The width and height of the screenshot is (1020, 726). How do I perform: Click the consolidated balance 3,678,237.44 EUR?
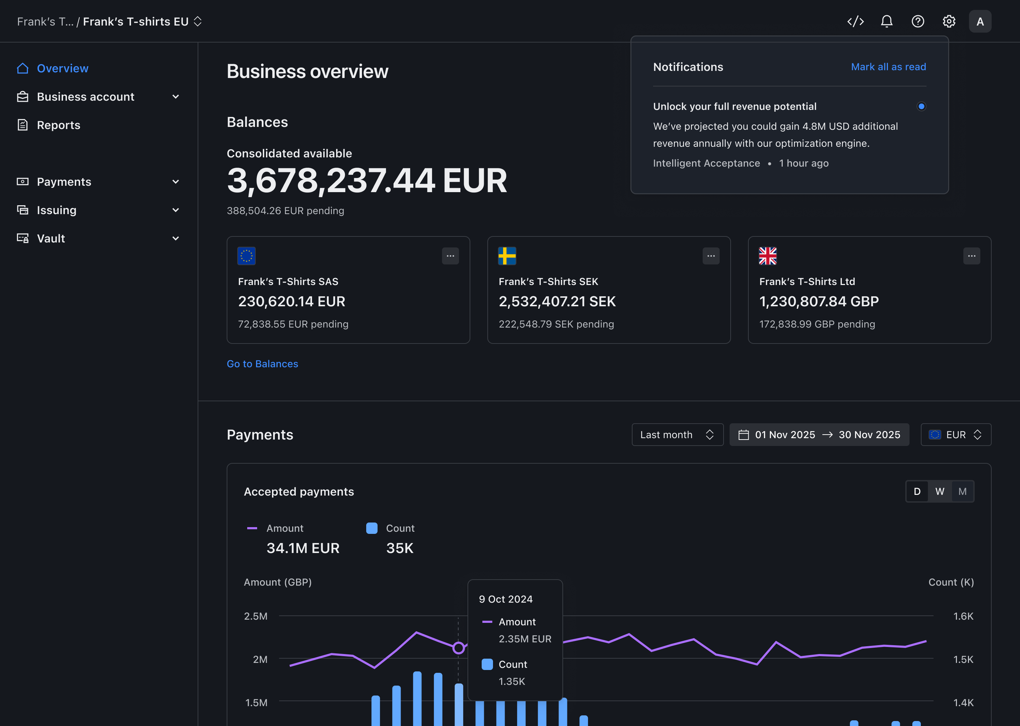point(367,180)
